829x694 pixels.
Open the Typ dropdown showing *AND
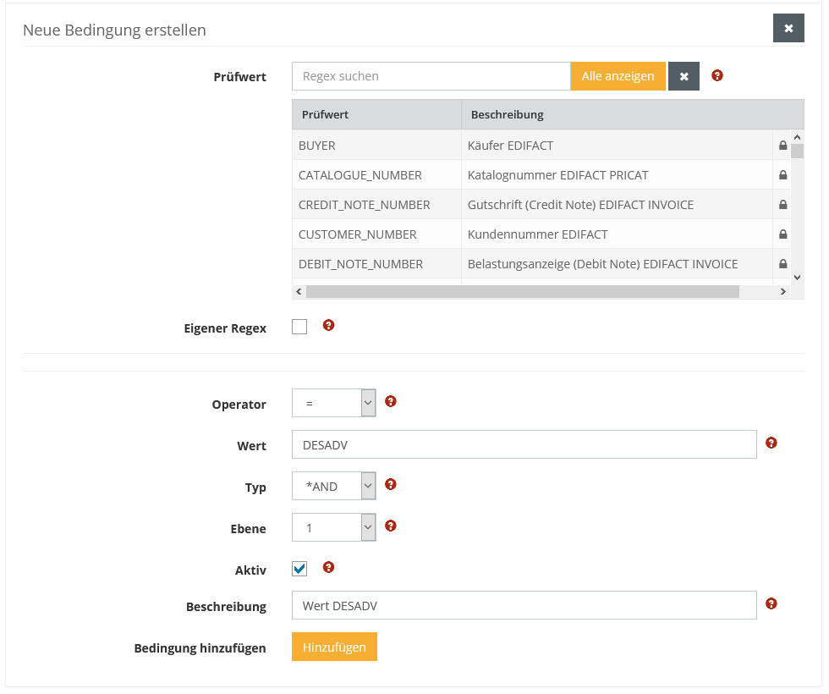click(x=333, y=486)
